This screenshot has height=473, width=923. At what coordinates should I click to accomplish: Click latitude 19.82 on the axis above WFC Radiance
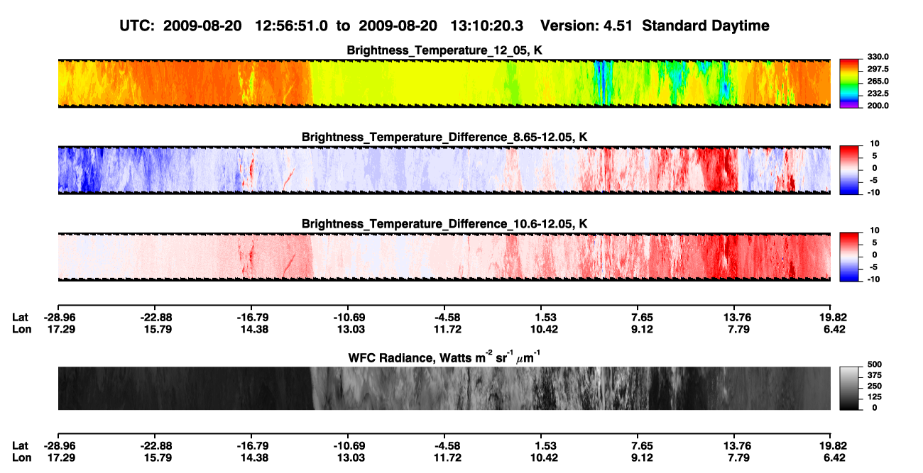(833, 318)
